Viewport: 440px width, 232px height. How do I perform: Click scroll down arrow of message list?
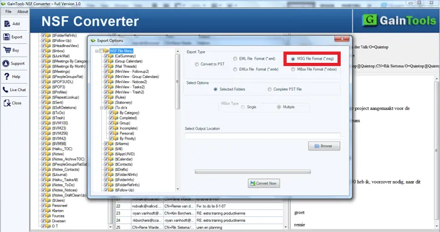click(x=286, y=227)
